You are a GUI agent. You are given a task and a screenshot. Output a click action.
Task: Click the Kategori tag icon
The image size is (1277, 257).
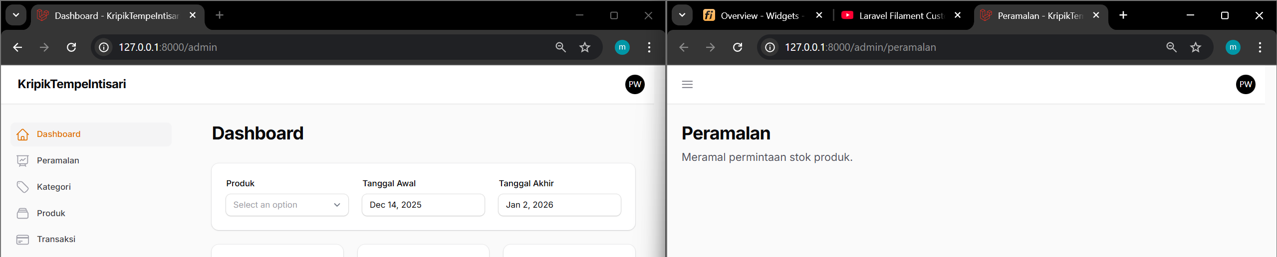22,187
